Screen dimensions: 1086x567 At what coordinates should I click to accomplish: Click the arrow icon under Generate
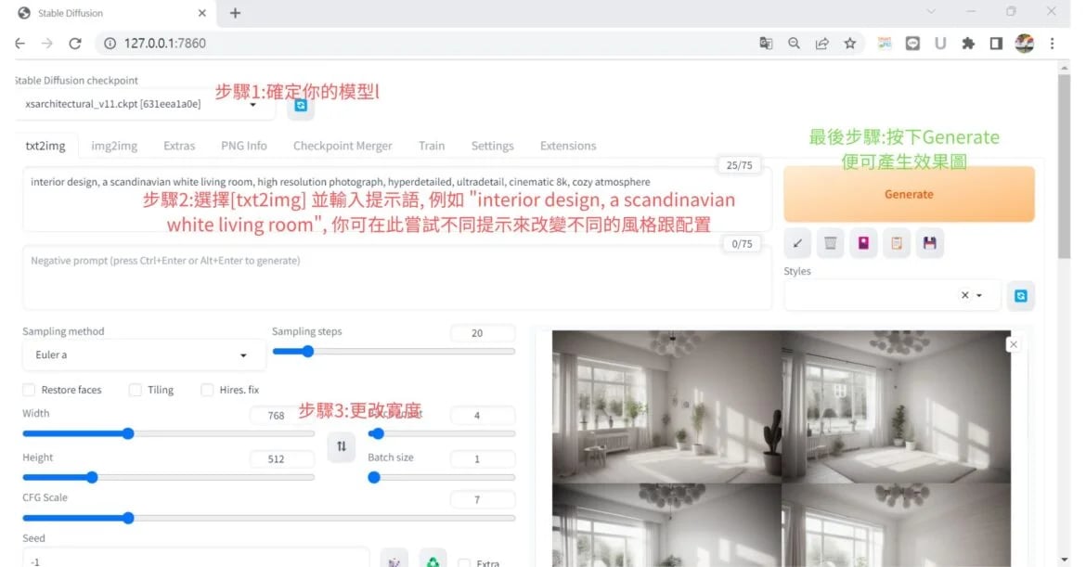coord(797,243)
